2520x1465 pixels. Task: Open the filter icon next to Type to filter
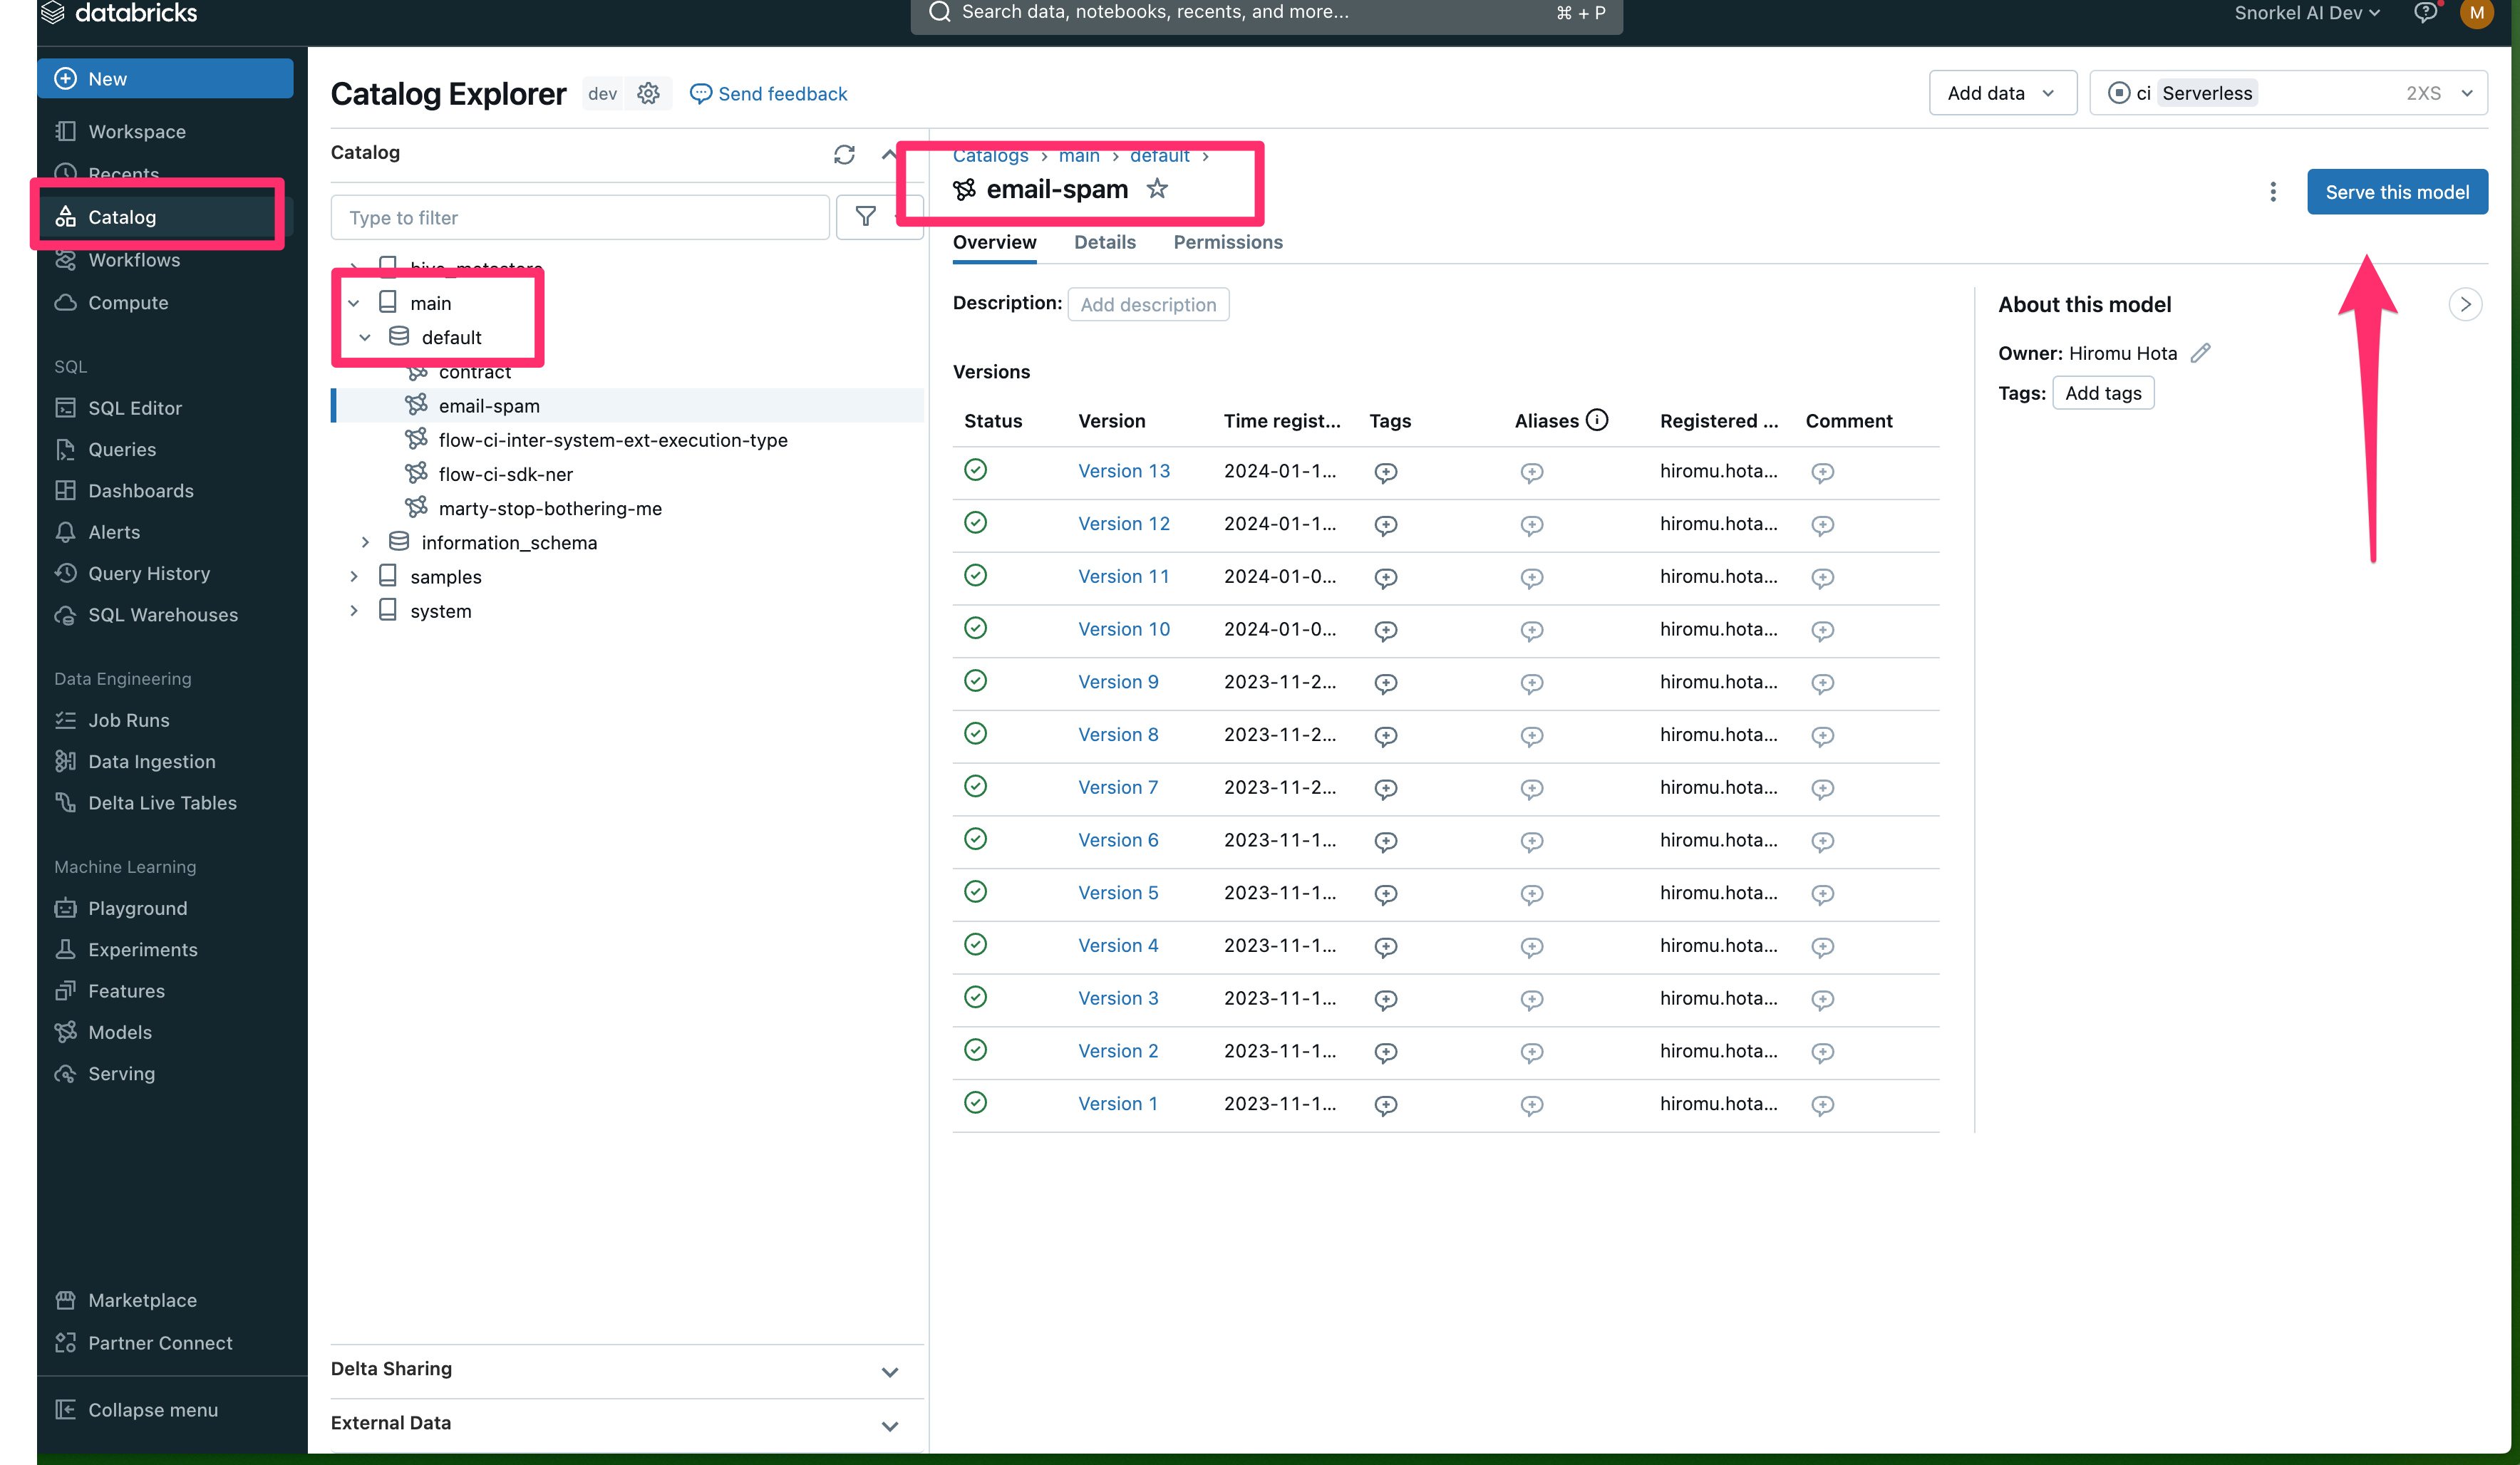(866, 217)
